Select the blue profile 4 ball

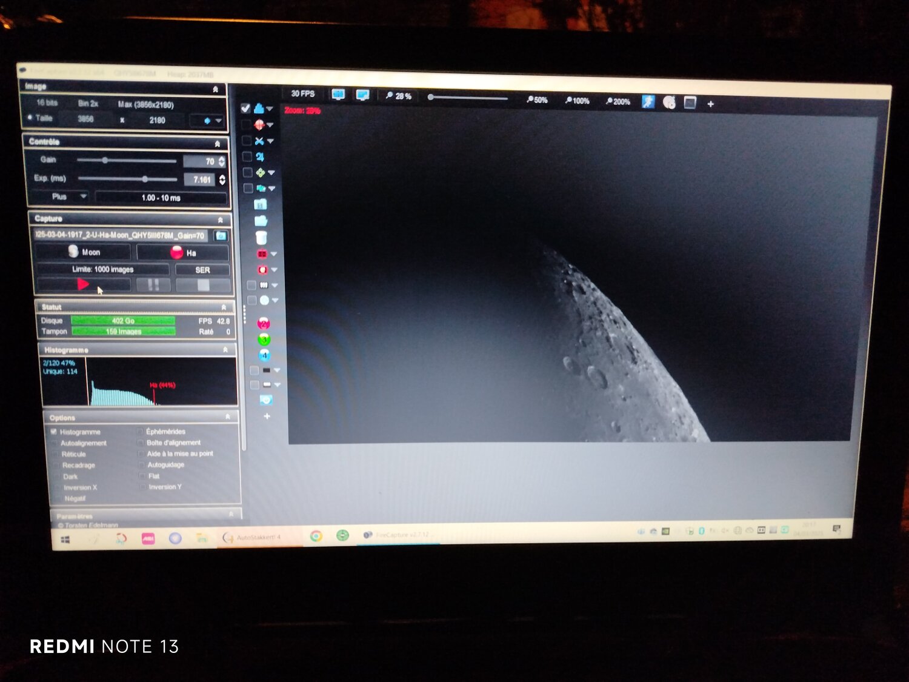click(x=265, y=355)
